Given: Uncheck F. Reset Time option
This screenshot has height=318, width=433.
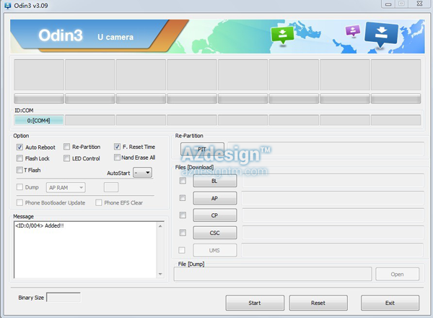Looking at the screenshot, I should coord(117,147).
